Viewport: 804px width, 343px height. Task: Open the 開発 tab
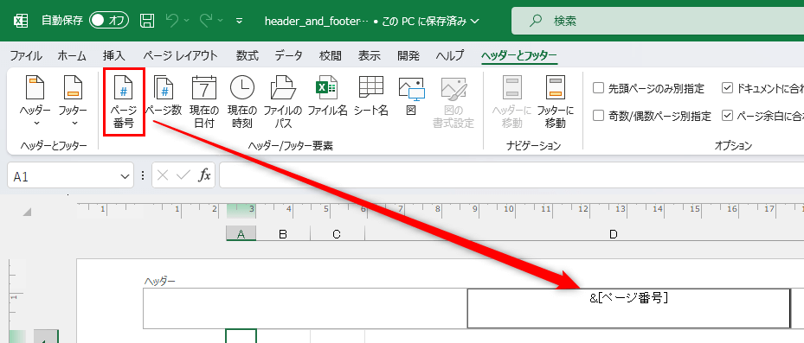coord(408,56)
